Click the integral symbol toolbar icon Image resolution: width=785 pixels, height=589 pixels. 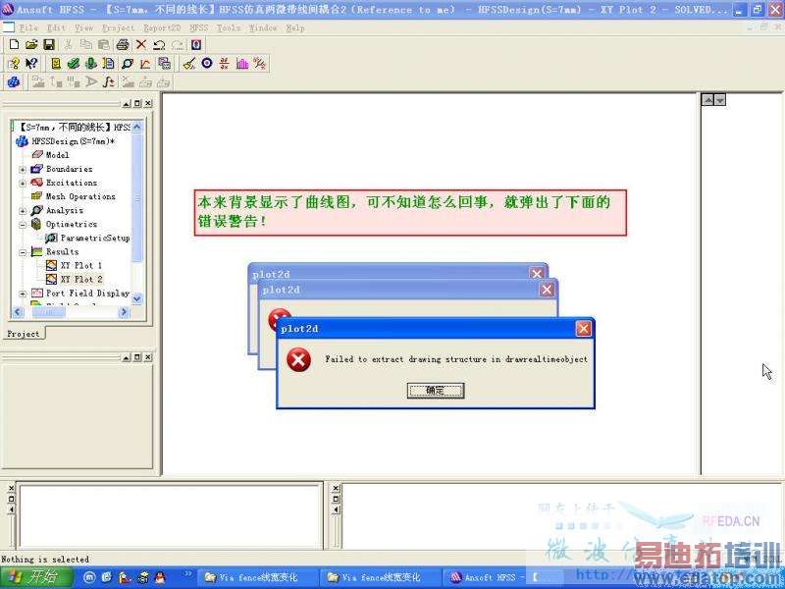coord(109,81)
